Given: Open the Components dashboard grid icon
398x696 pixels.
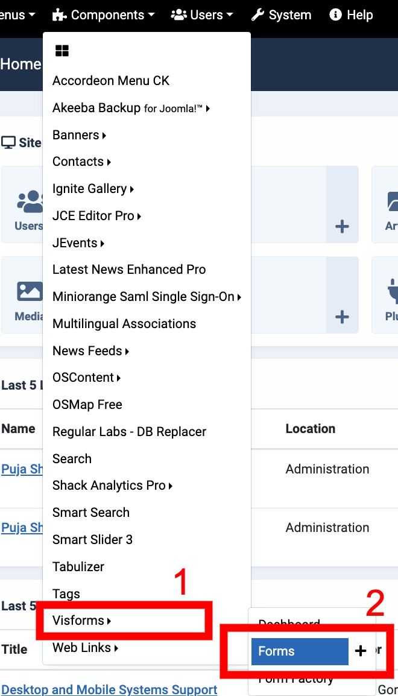Looking at the screenshot, I should tap(62, 51).
